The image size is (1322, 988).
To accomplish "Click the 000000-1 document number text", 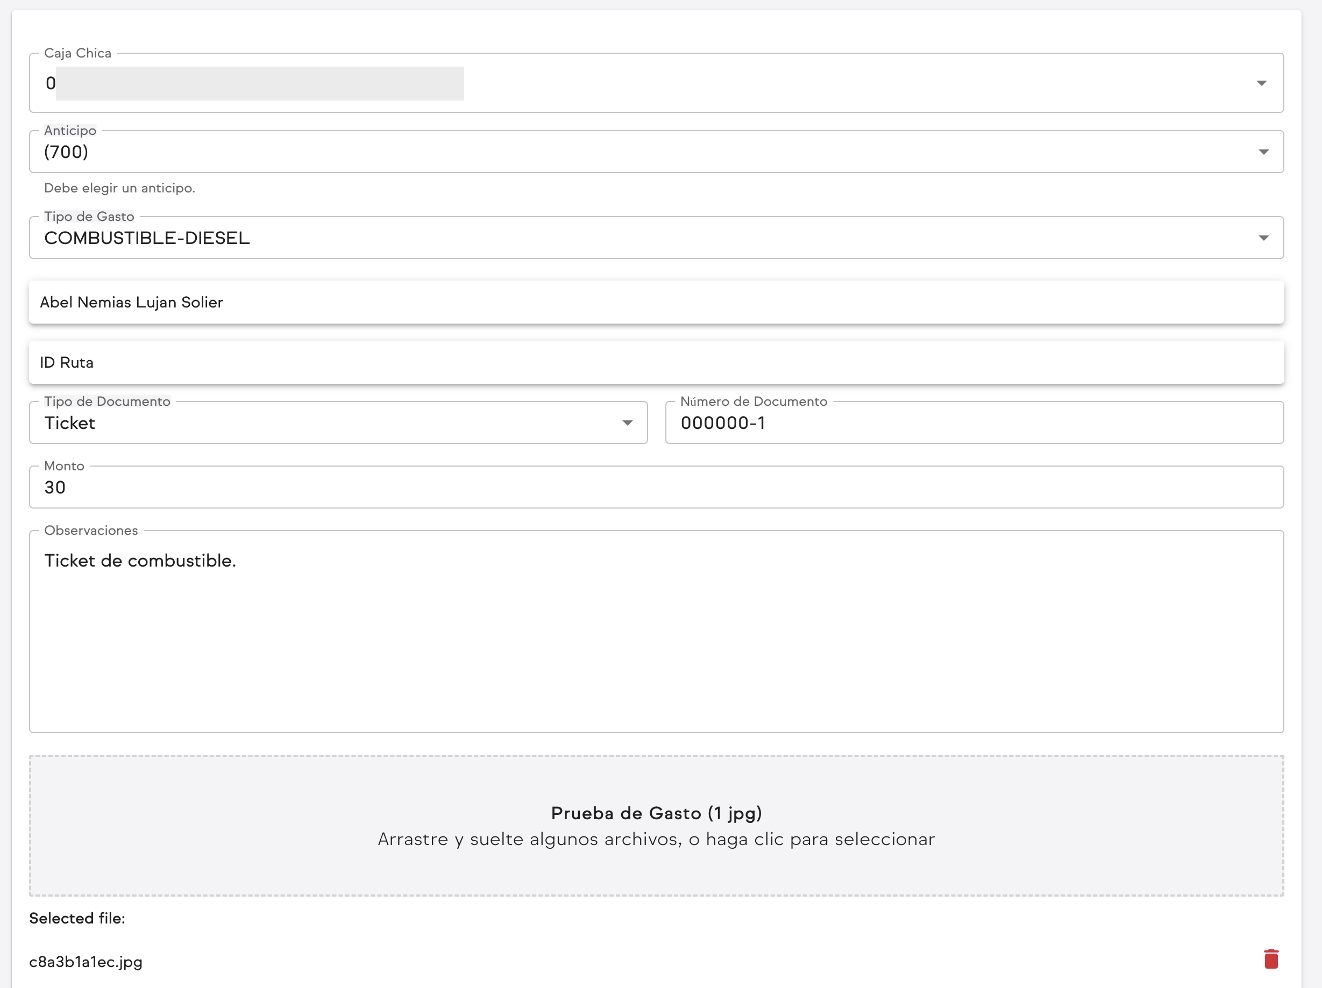I will [723, 424].
